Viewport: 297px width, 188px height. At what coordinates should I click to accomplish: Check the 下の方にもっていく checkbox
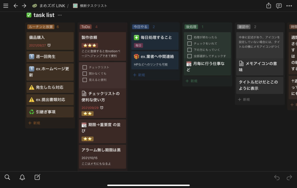coord(189,50)
